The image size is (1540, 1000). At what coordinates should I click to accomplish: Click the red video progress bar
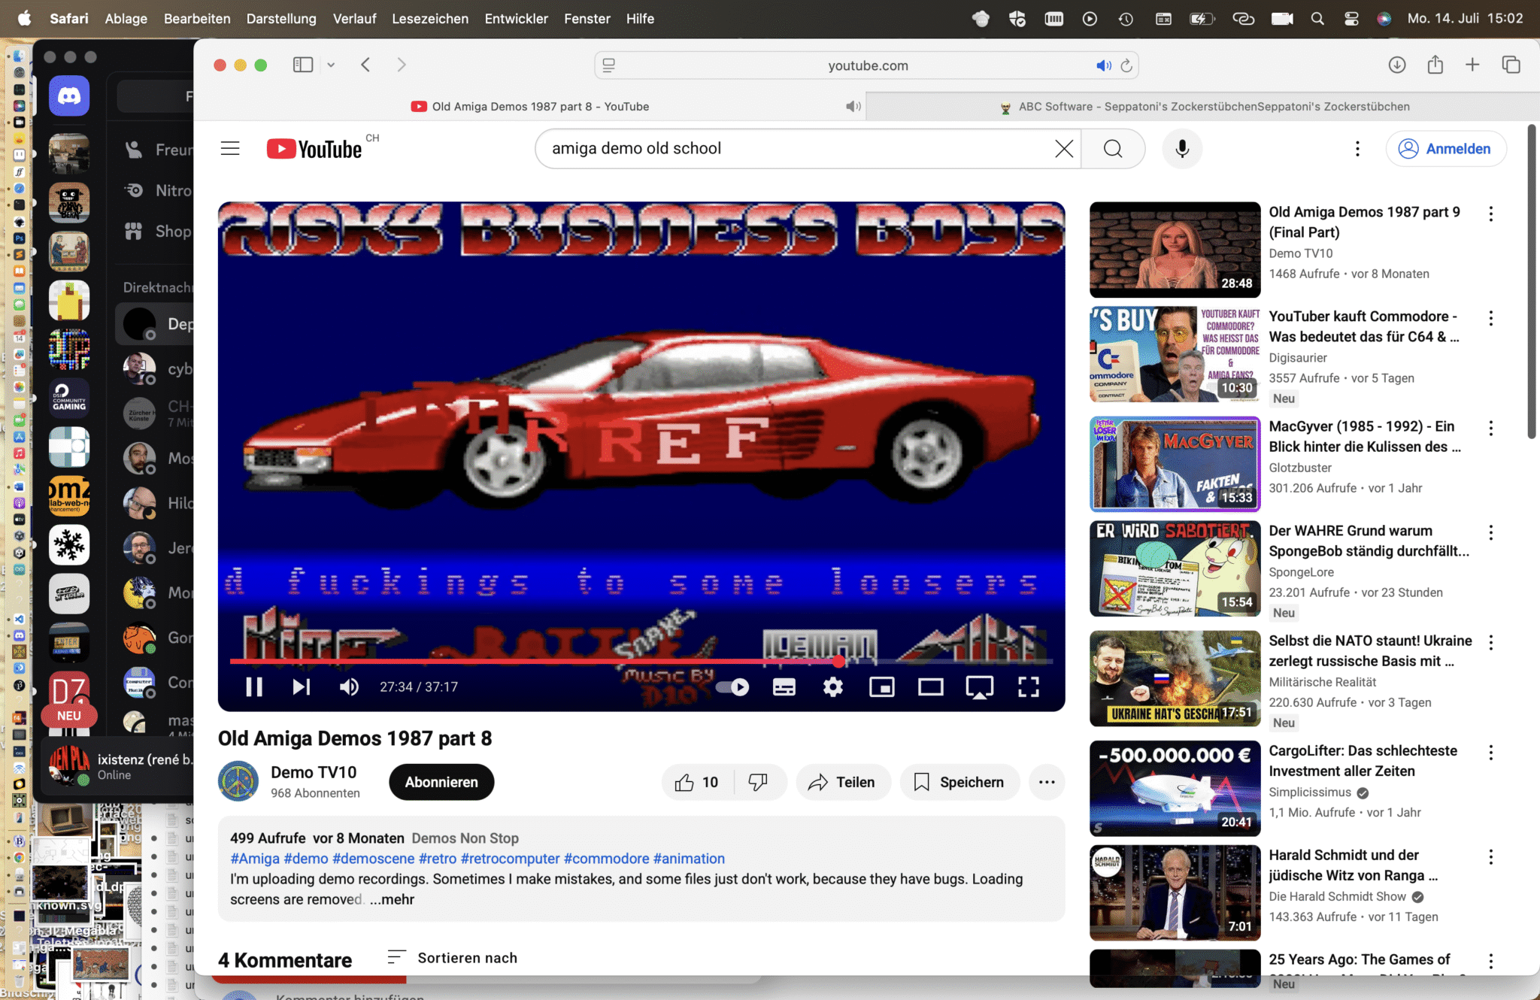(x=526, y=662)
